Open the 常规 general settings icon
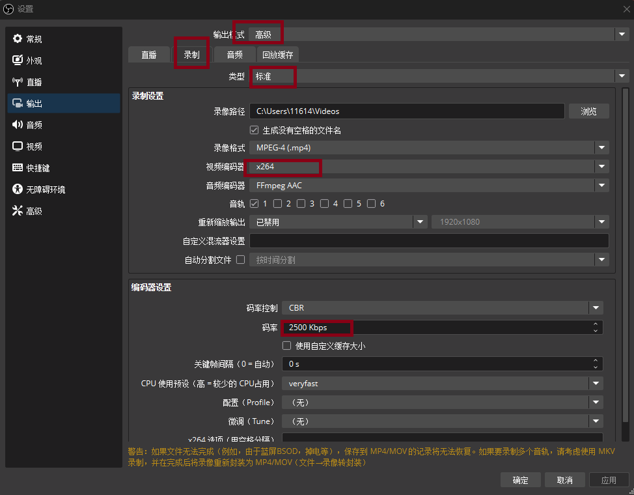This screenshot has height=495, width=634. tap(18, 39)
